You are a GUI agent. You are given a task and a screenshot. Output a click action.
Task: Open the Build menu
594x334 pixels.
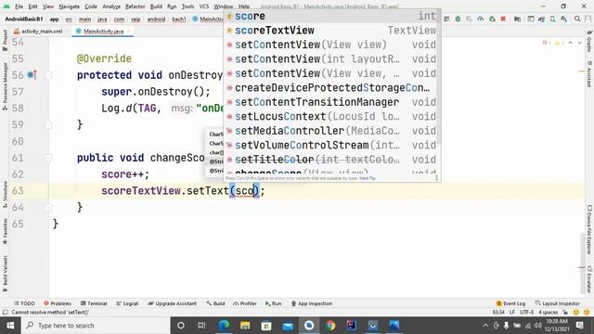point(156,6)
